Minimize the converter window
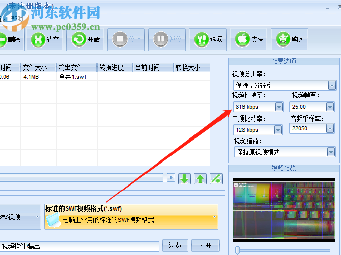 (328, 8)
